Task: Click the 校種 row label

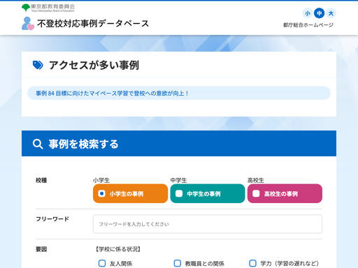Action: point(41,180)
